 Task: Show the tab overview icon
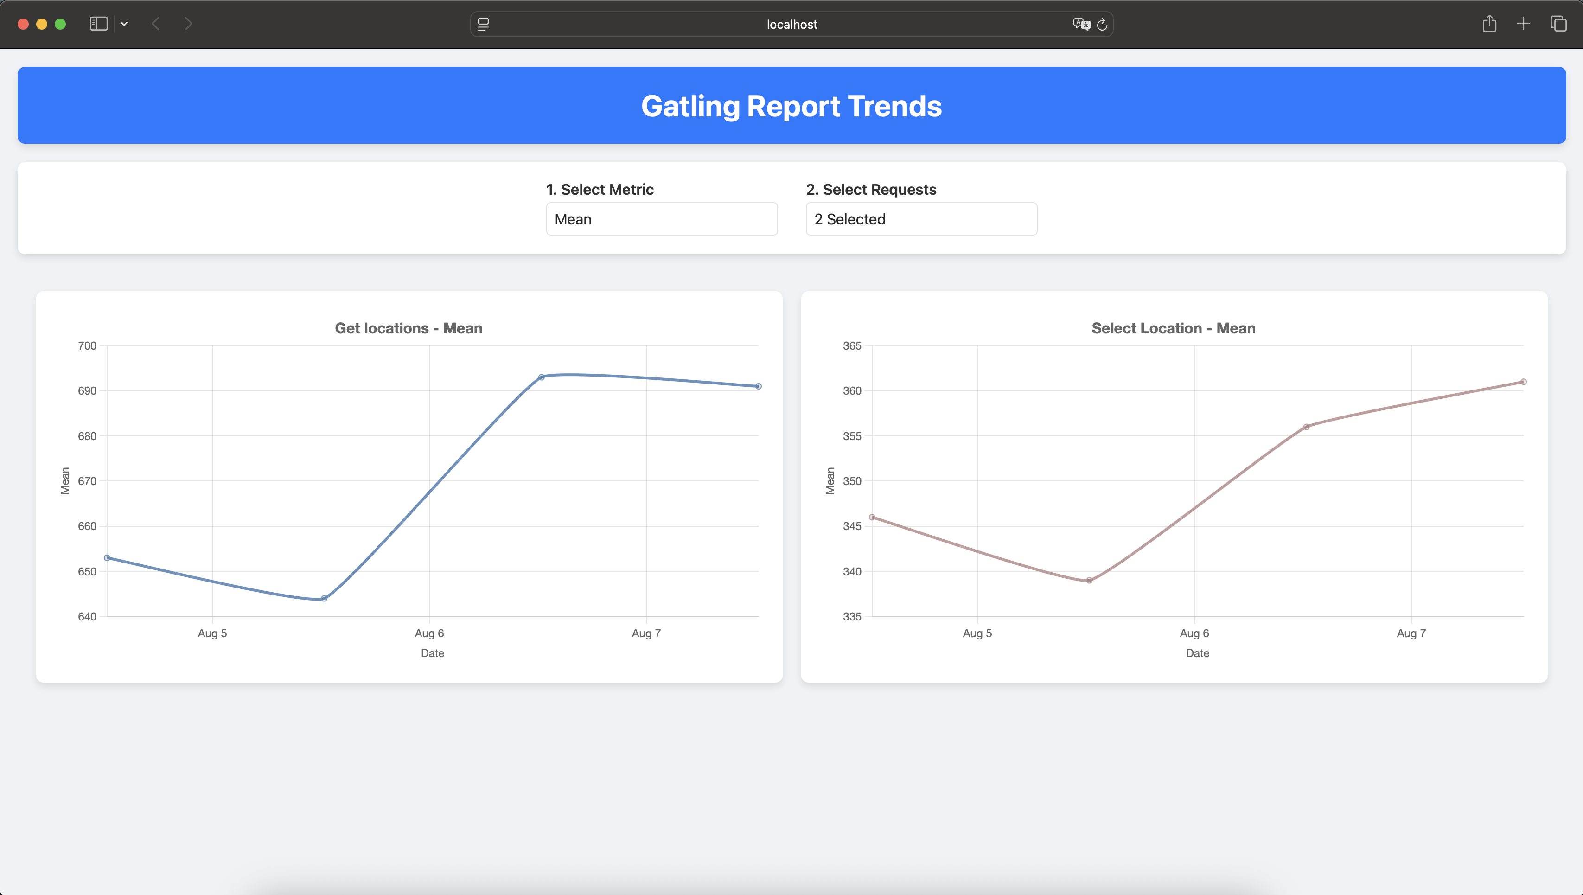tap(1558, 24)
